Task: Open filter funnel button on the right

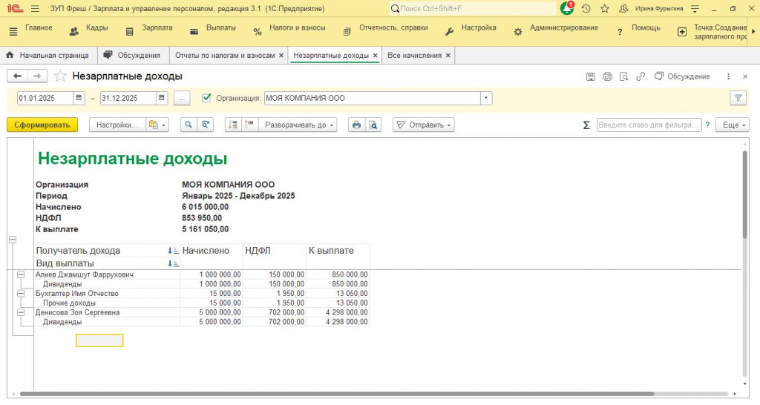Action: [738, 98]
